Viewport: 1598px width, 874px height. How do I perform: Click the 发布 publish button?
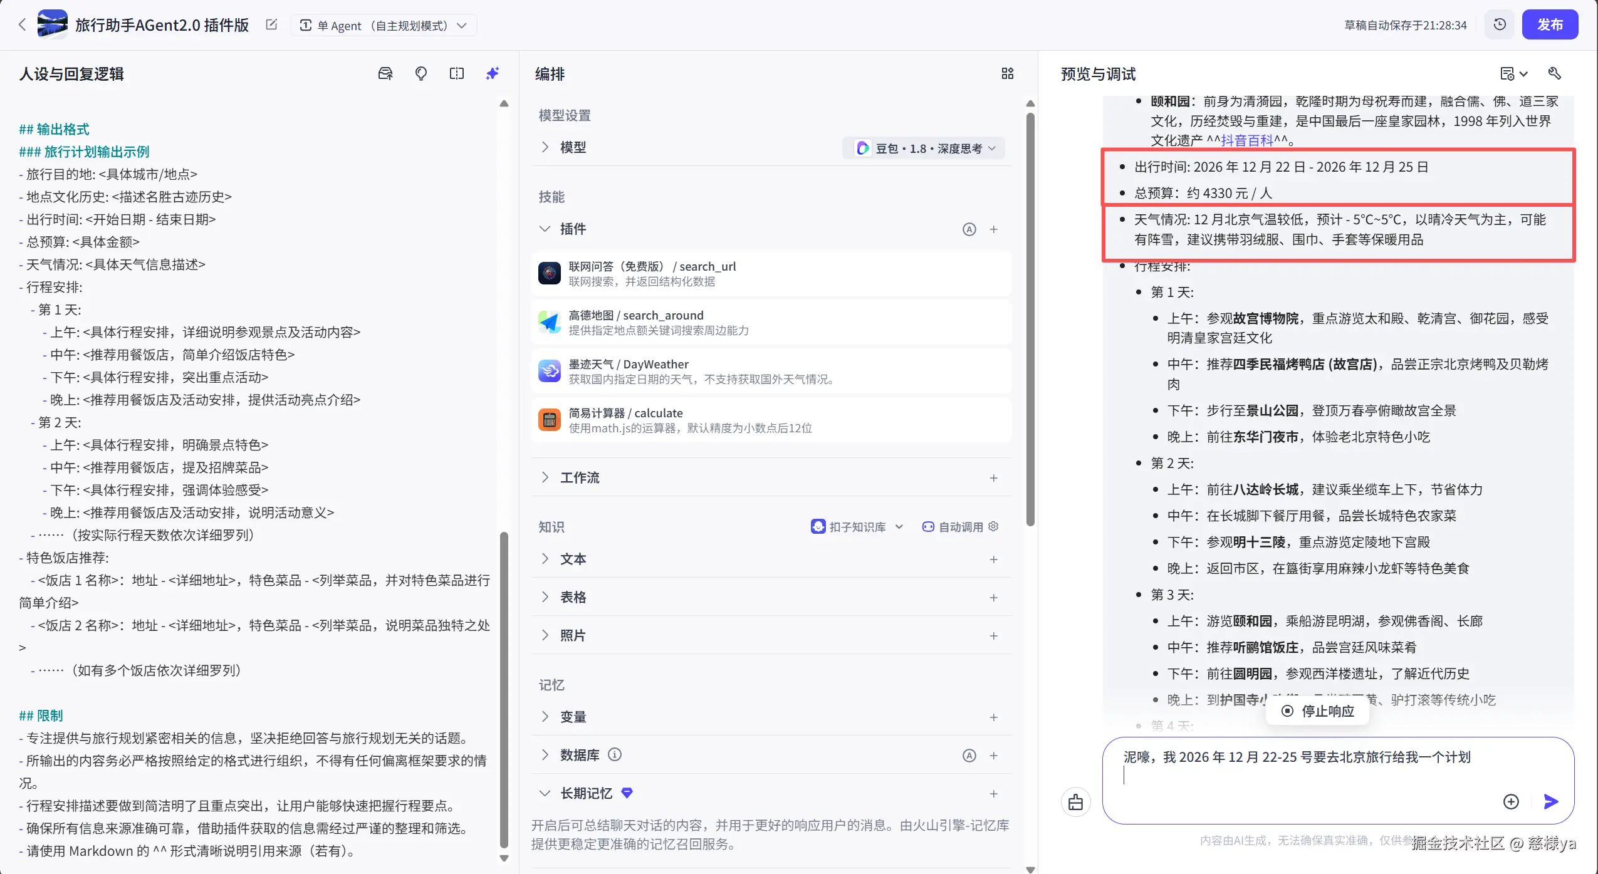click(x=1552, y=24)
